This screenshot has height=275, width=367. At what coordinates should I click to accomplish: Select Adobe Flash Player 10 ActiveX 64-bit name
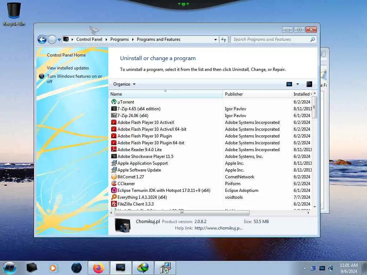tap(152, 129)
